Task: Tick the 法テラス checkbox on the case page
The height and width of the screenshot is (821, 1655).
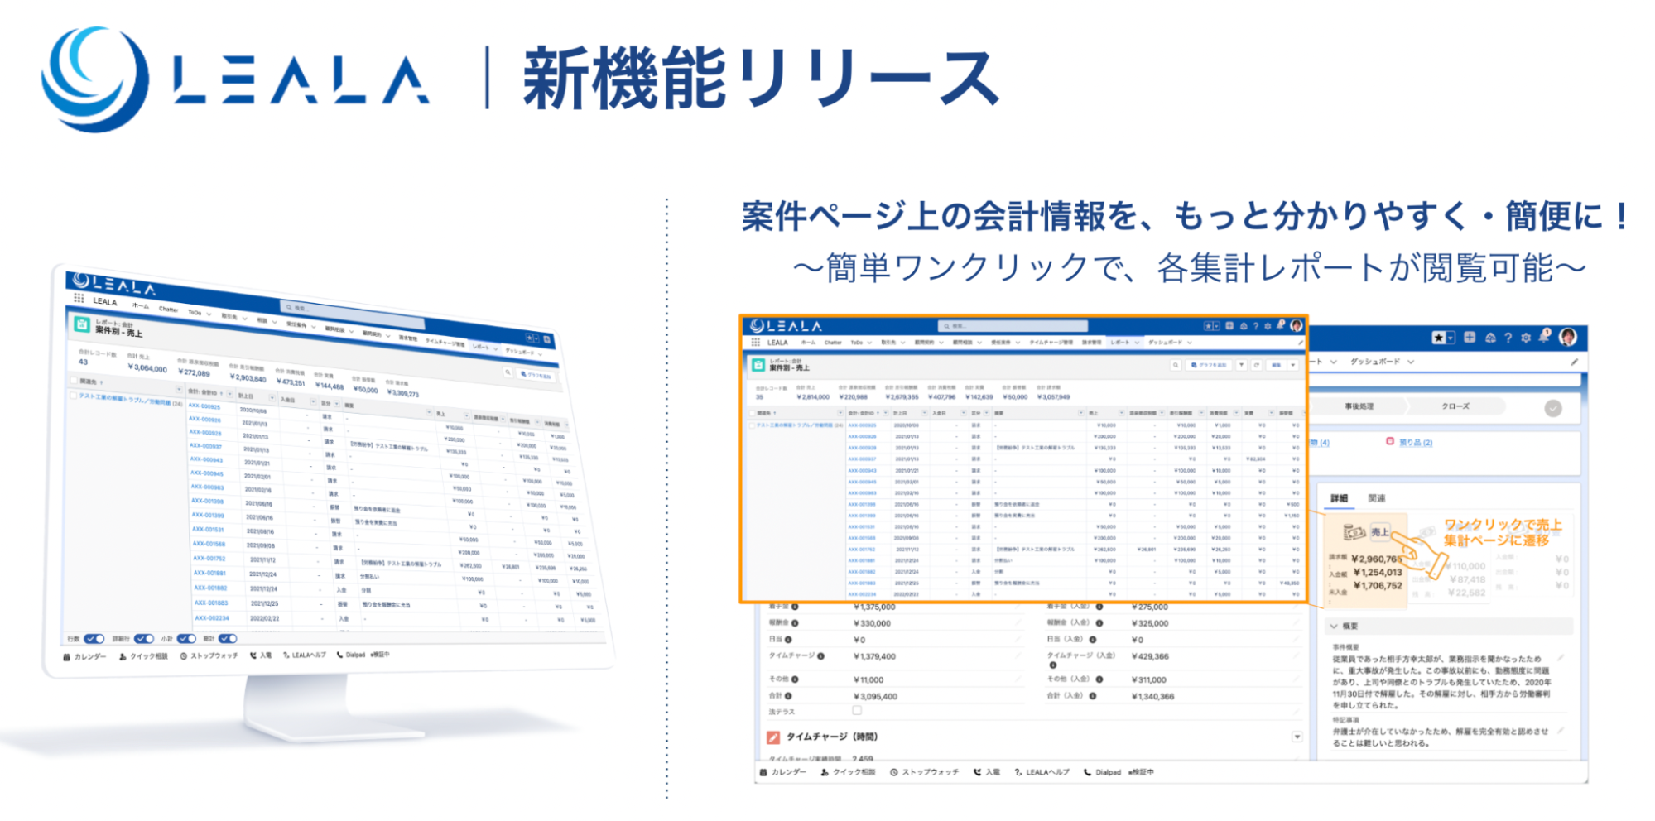Action: [x=857, y=710]
